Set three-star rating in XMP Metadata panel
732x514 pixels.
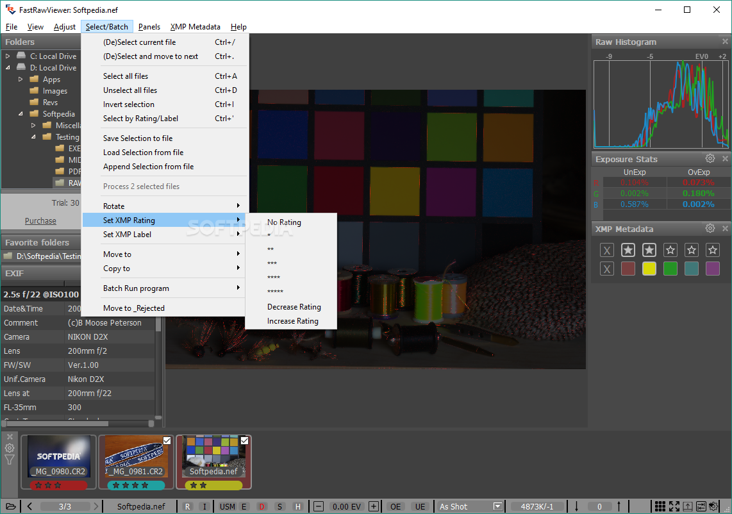click(670, 250)
